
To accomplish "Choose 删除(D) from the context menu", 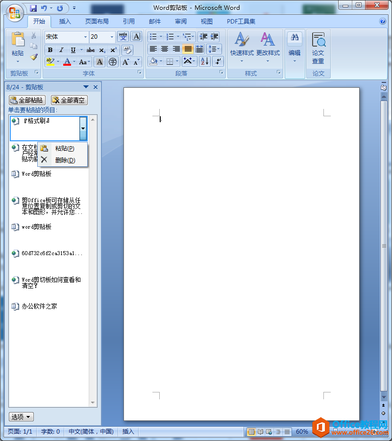I will point(63,160).
